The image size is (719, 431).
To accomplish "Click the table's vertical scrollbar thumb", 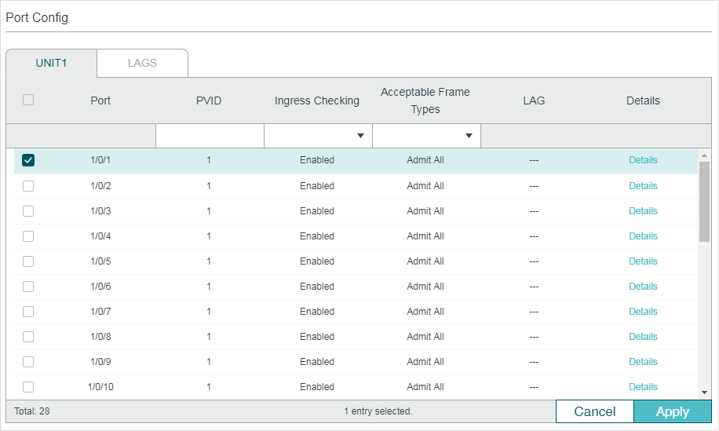I will [704, 202].
